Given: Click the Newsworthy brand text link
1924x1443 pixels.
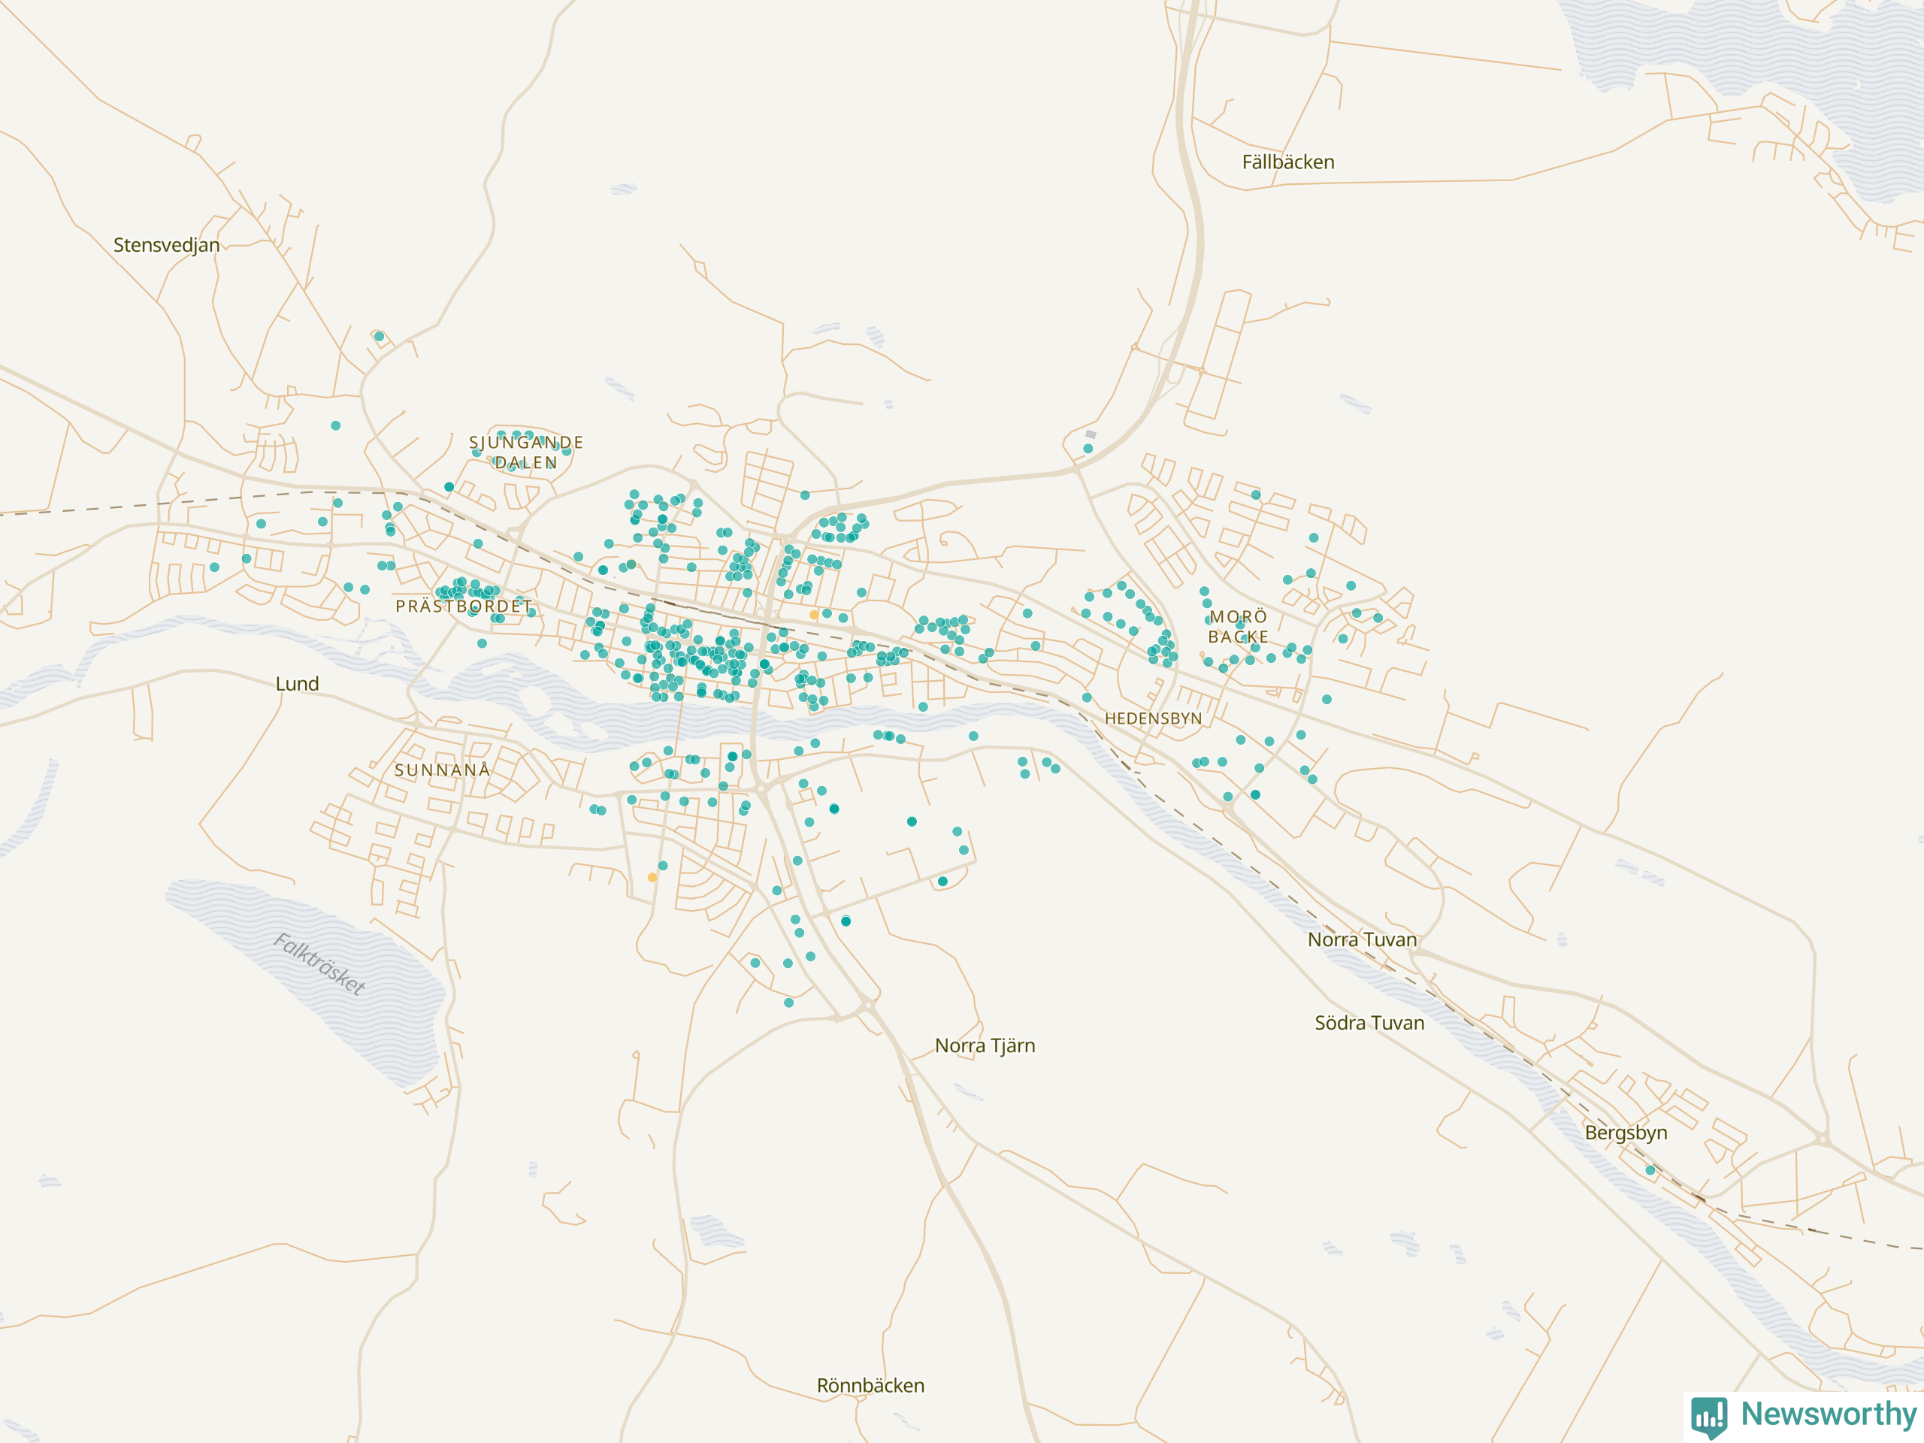Looking at the screenshot, I should (x=1829, y=1414).
